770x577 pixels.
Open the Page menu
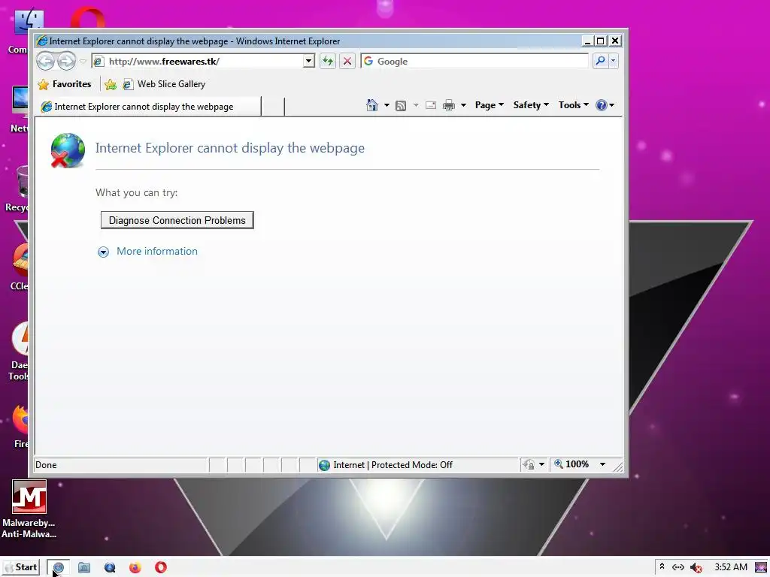tap(489, 105)
